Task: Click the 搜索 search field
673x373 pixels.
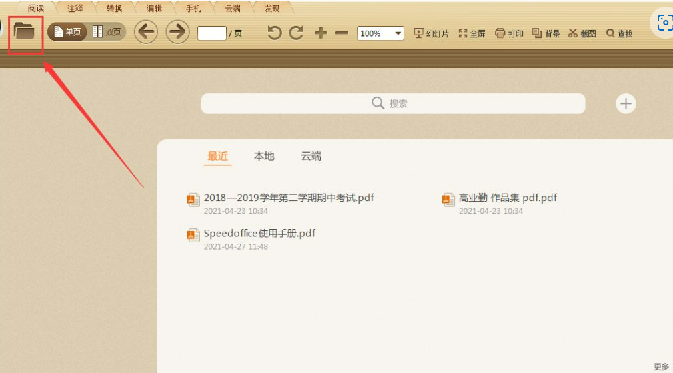Action: (x=393, y=103)
